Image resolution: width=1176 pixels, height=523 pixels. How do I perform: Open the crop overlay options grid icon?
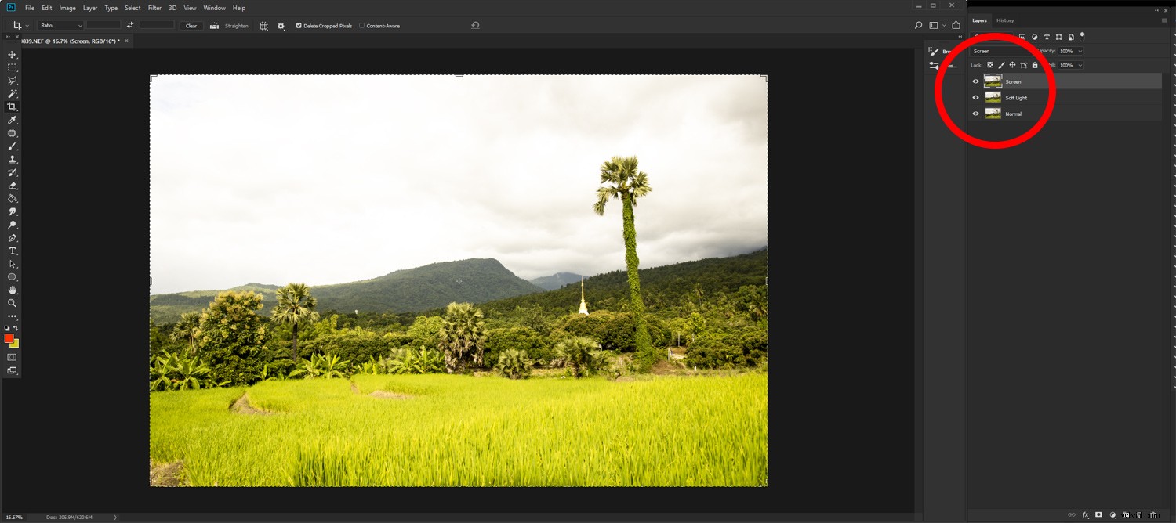[263, 25]
